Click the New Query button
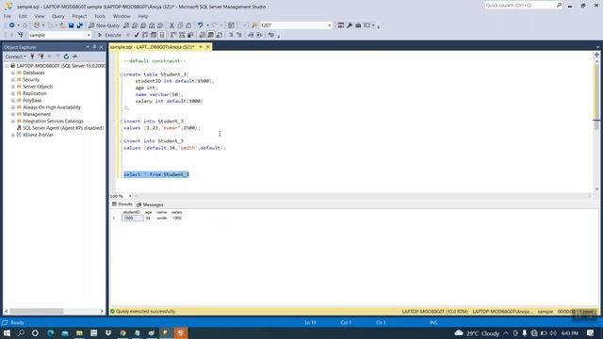 point(105,25)
